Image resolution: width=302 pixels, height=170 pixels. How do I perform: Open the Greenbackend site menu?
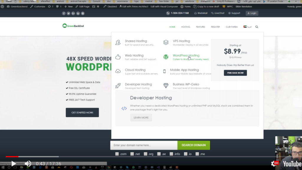pyautogui.click(x=17, y=6)
